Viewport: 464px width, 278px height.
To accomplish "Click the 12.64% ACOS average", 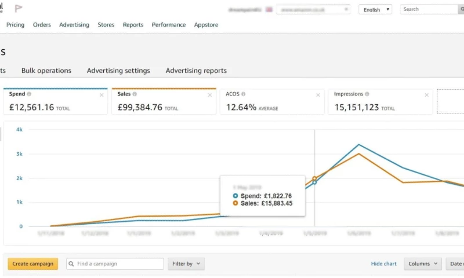I will point(241,107).
